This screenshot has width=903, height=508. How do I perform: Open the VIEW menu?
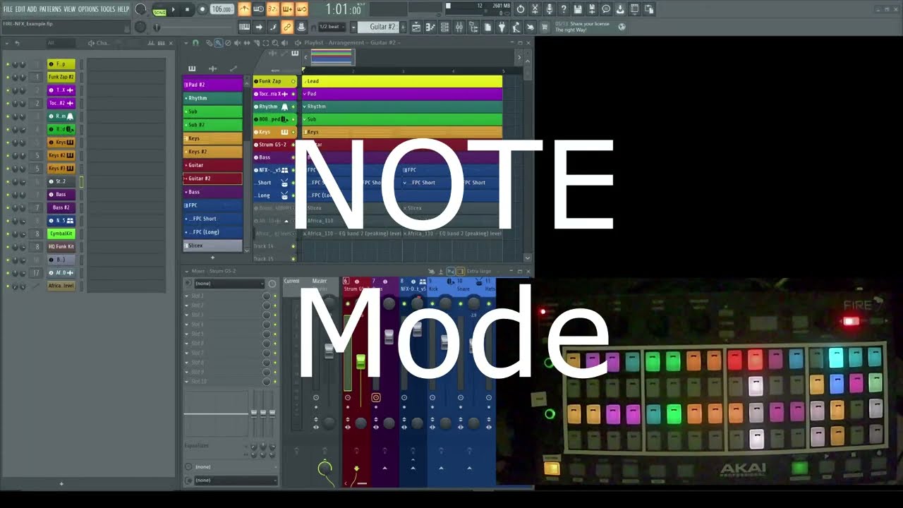pyautogui.click(x=70, y=9)
